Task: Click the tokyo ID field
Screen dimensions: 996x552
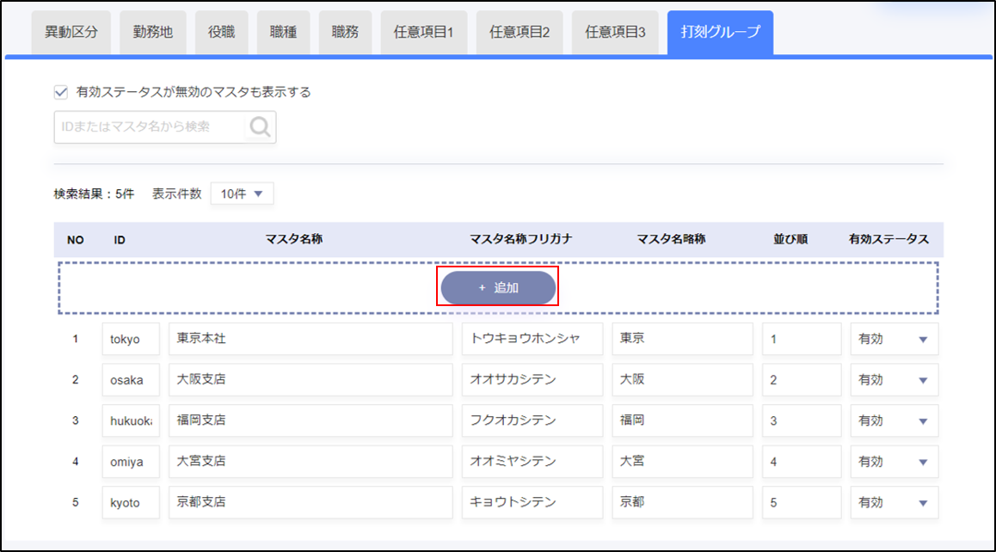Action: coord(130,339)
